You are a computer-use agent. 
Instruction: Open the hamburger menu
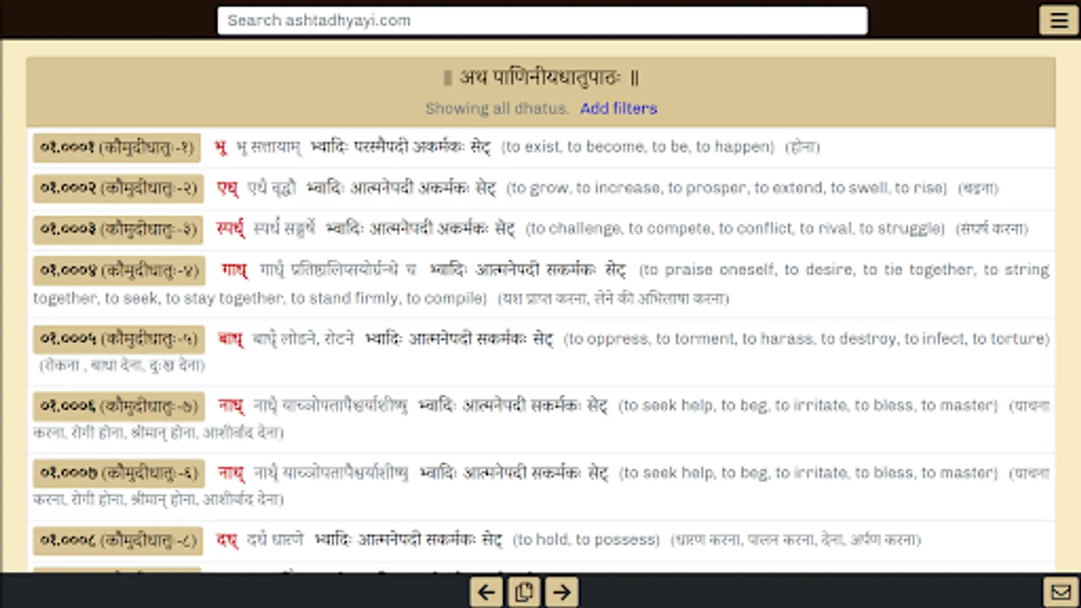tap(1058, 20)
